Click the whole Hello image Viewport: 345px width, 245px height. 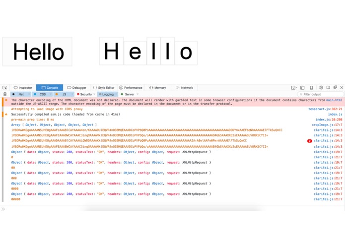[x=37, y=52]
